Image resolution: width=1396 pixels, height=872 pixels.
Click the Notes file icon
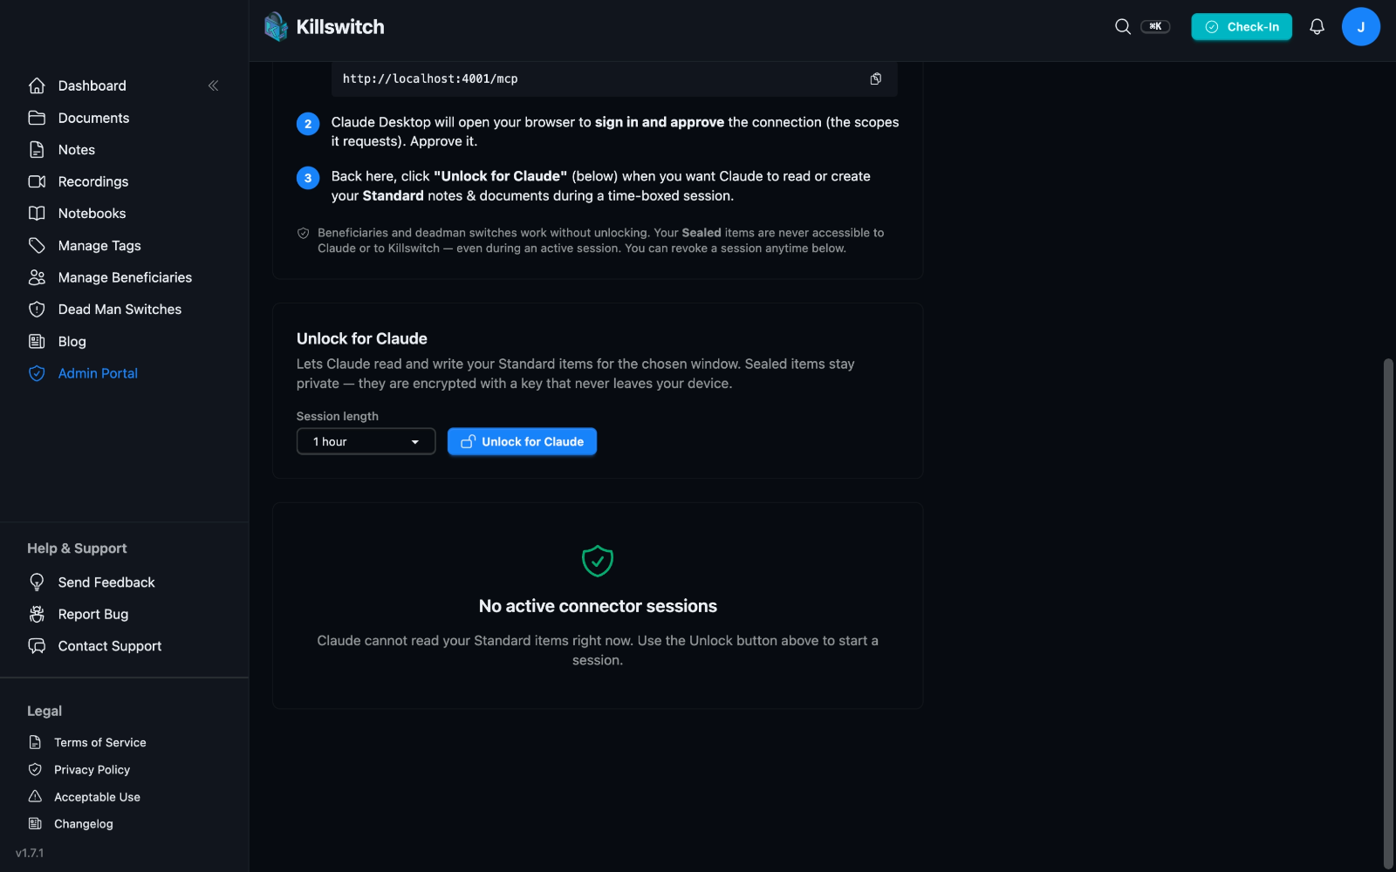37,150
